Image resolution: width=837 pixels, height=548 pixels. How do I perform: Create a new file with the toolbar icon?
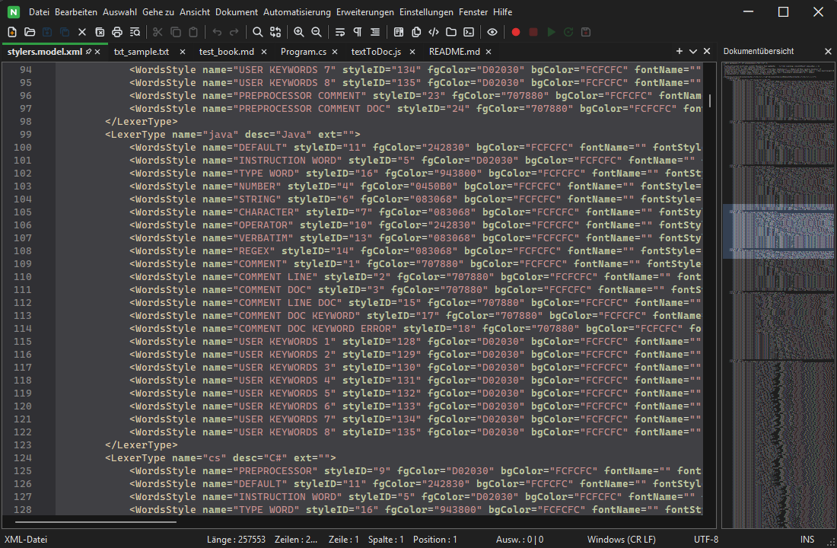[12, 32]
